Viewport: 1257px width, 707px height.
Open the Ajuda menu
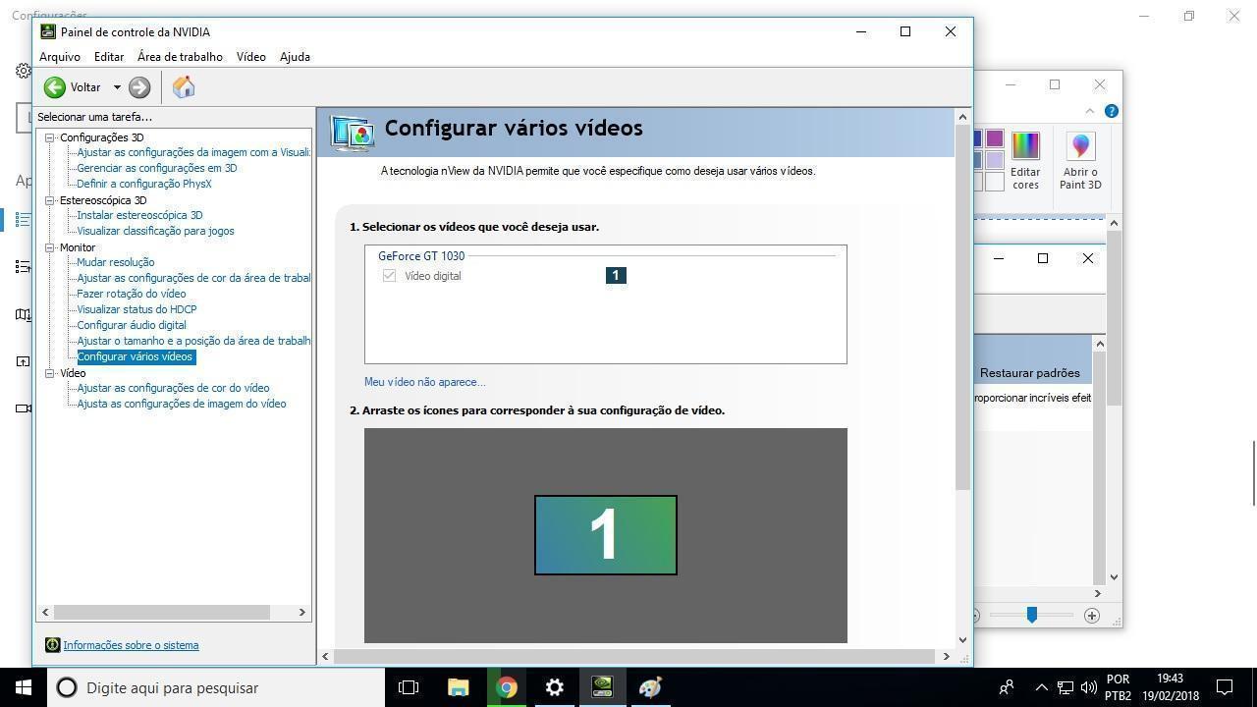295,57
